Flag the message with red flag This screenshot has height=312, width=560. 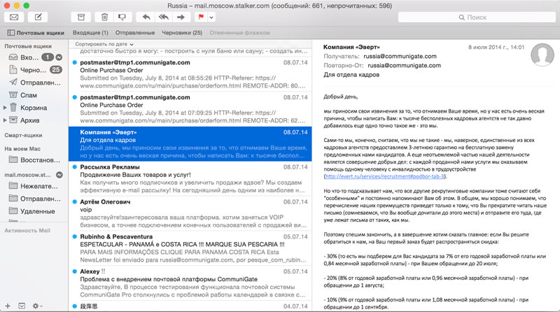pyautogui.click(x=201, y=17)
